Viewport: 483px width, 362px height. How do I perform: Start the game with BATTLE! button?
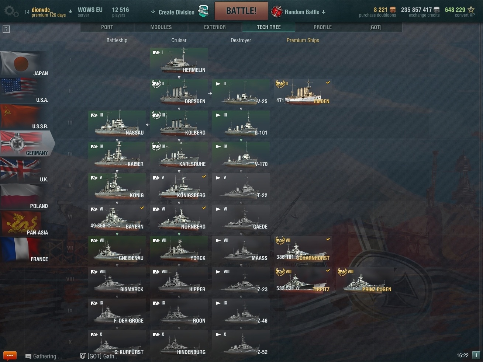[241, 11]
